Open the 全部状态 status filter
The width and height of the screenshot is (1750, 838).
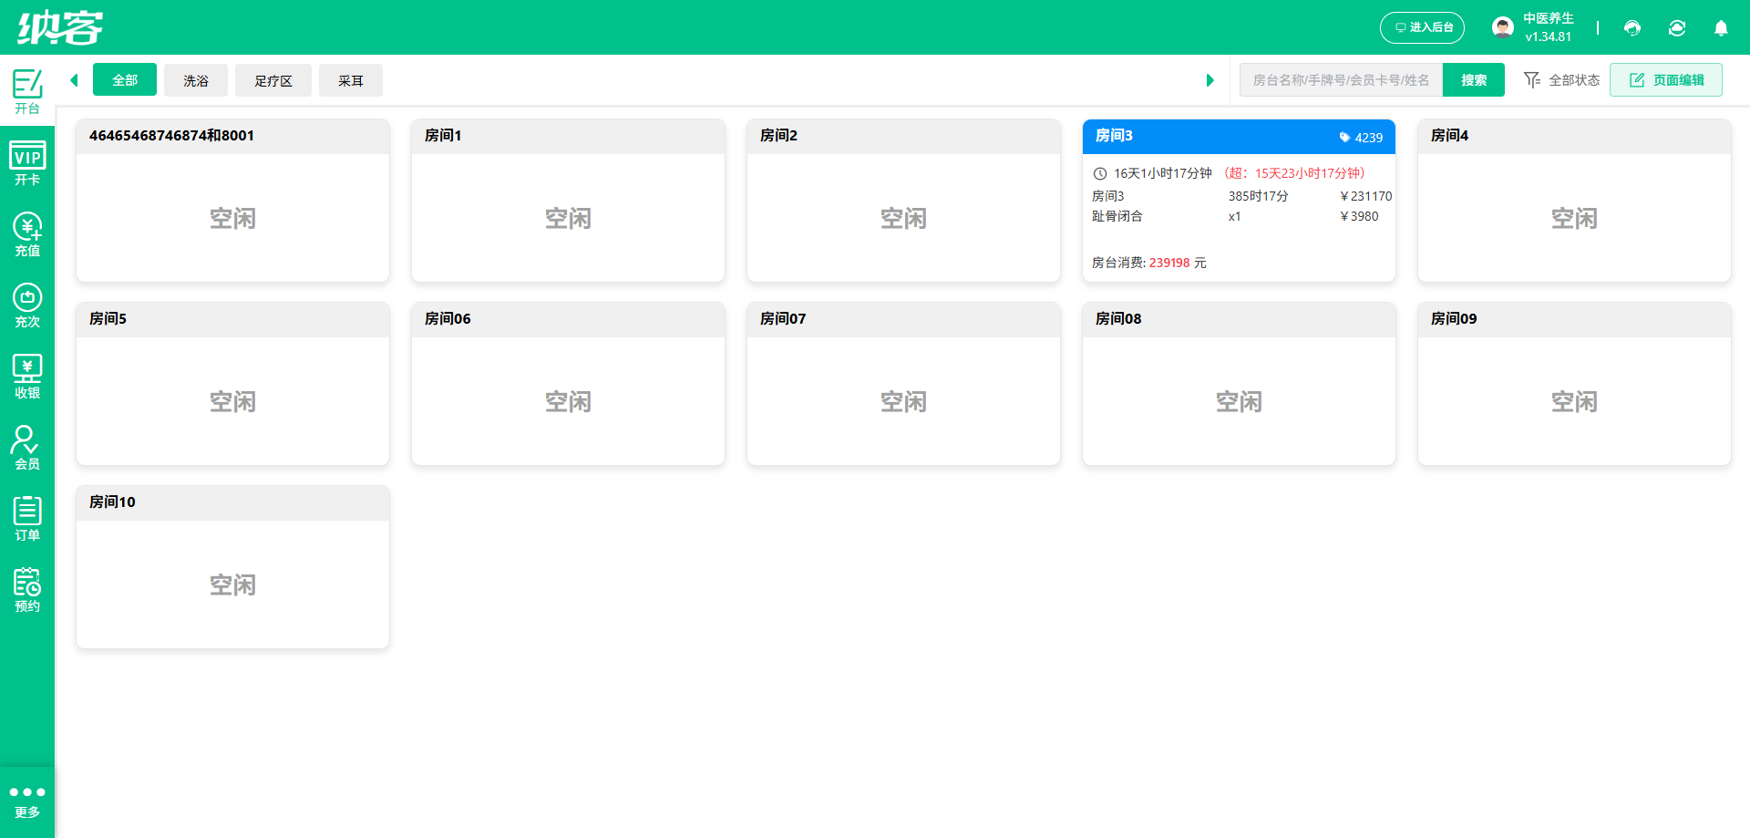(x=1562, y=80)
